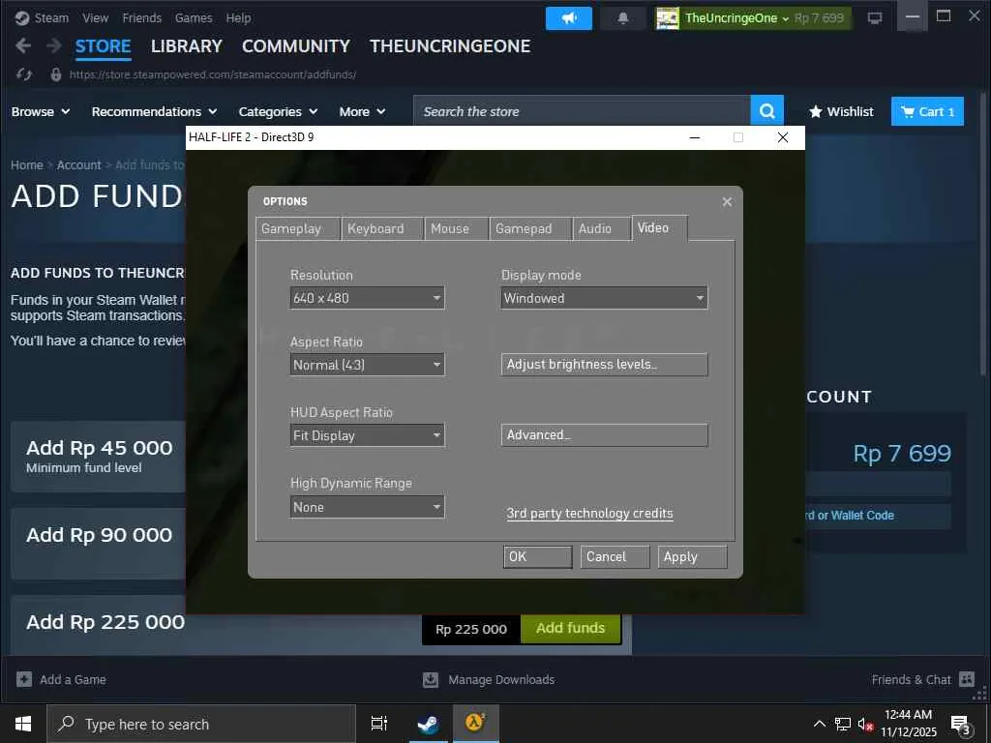Click the Windows taskbar search box

[x=201, y=724]
